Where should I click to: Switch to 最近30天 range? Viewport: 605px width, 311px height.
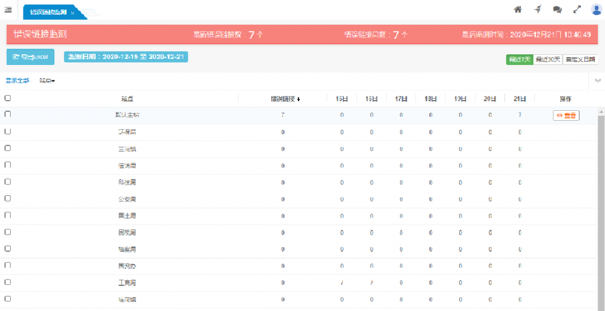(547, 59)
